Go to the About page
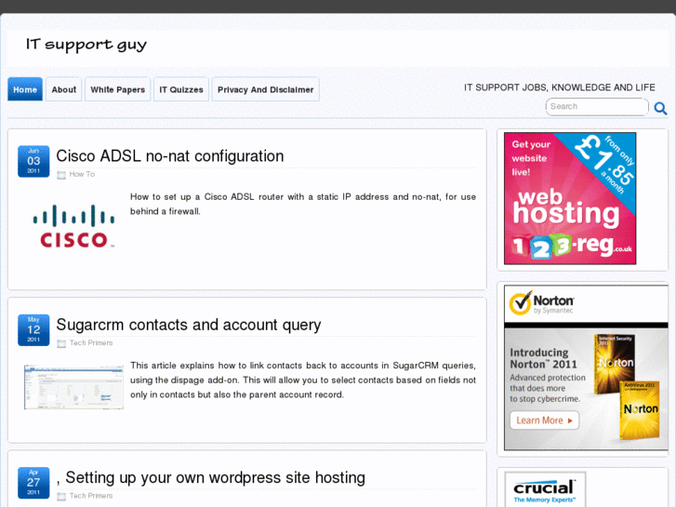The width and height of the screenshot is (676, 507). point(64,89)
